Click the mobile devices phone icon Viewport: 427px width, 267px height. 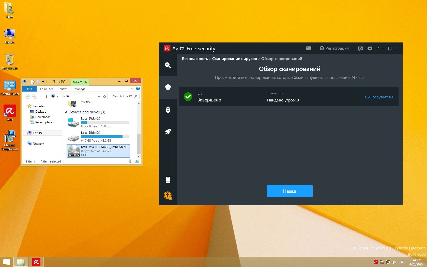[x=168, y=180]
